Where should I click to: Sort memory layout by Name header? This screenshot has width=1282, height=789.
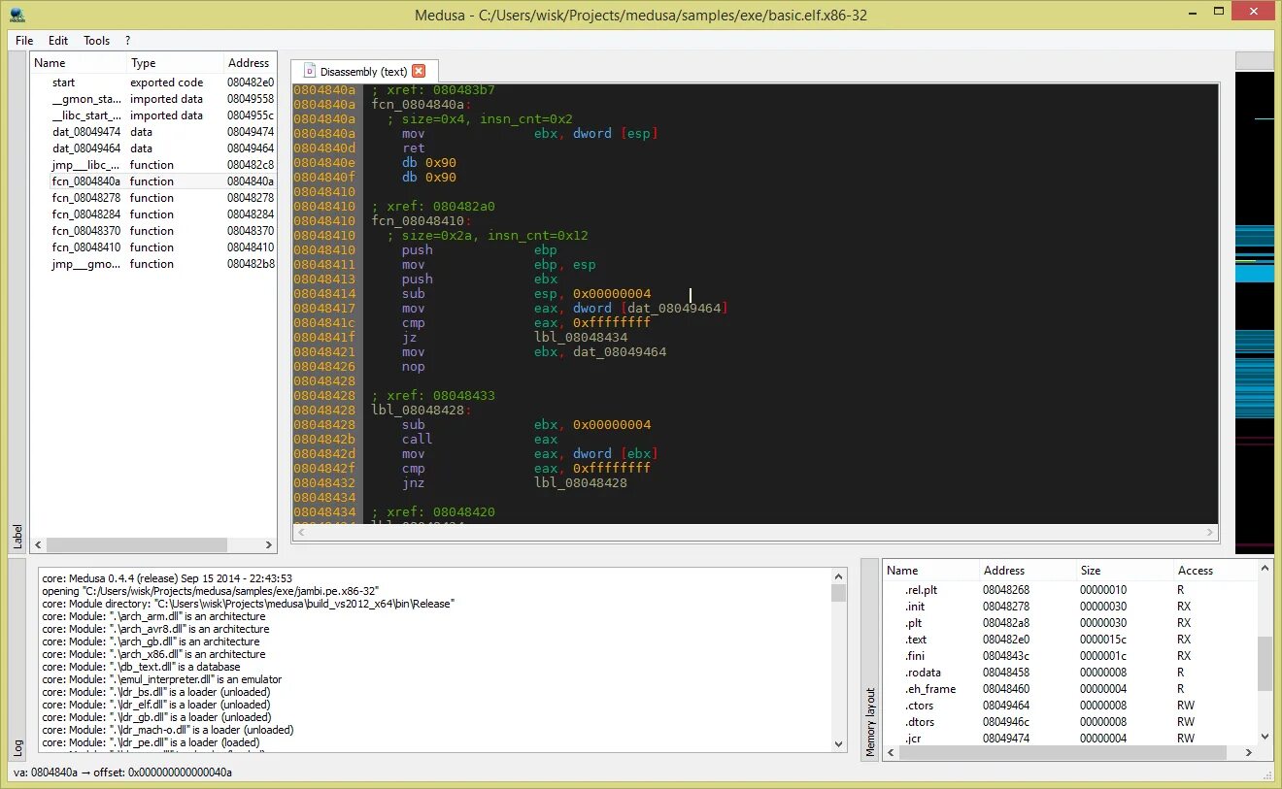click(x=930, y=571)
